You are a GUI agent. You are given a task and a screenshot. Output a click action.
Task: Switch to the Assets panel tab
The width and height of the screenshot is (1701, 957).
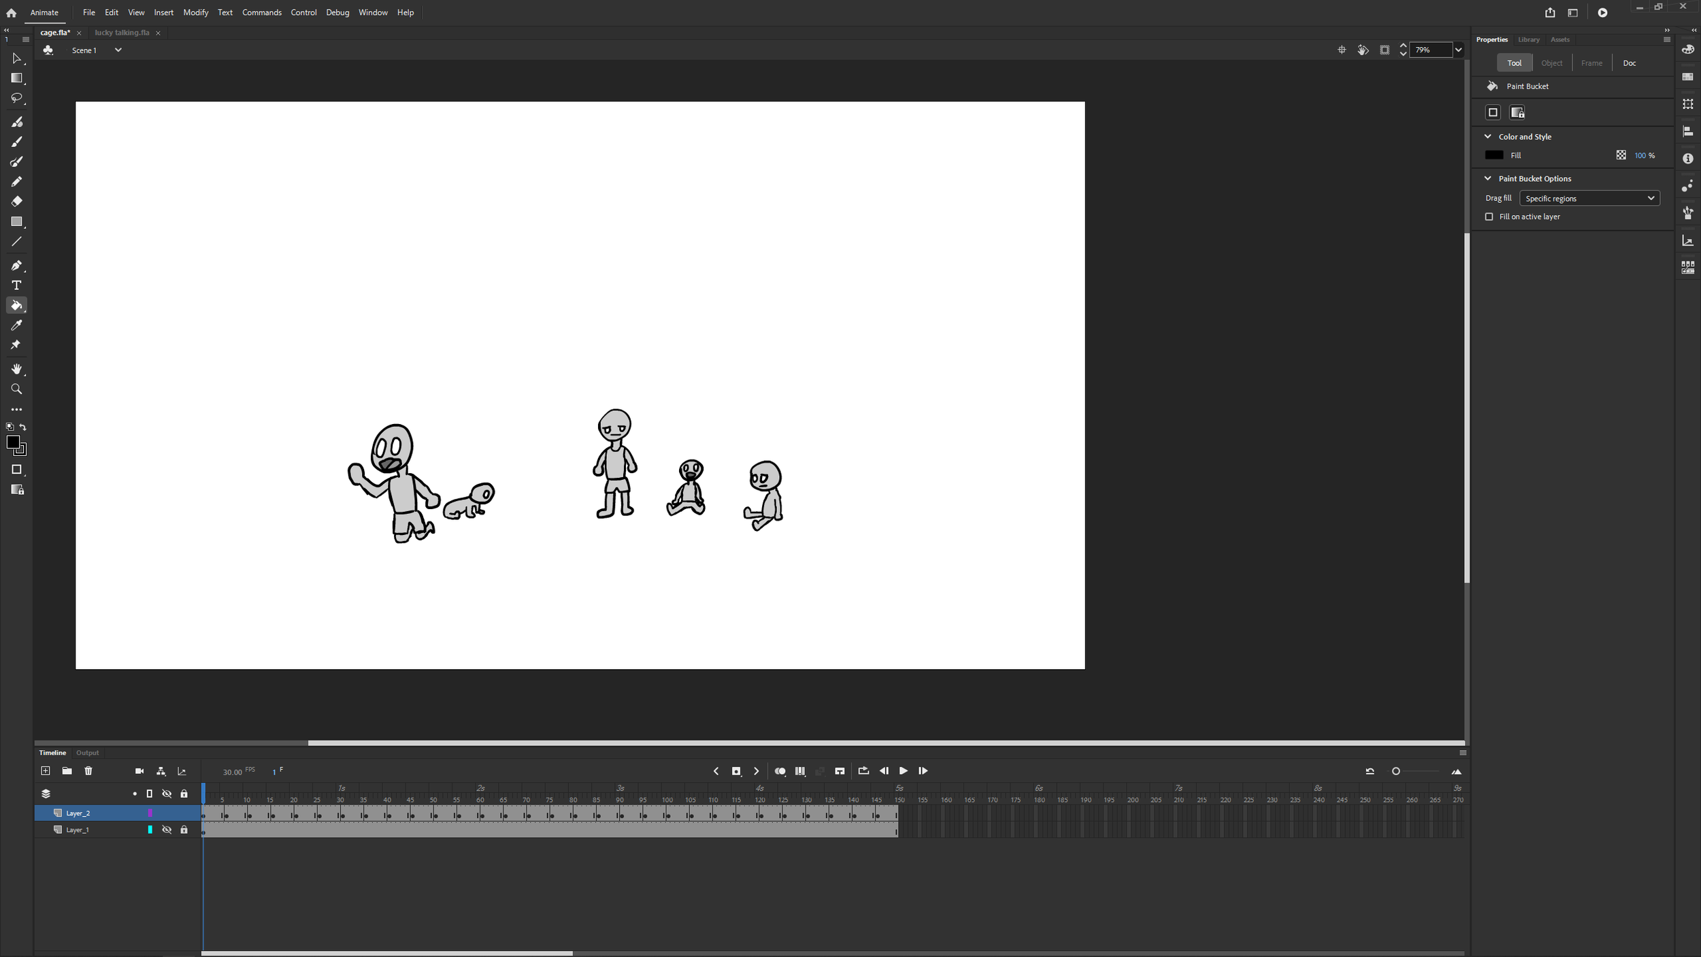coord(1560,39)
